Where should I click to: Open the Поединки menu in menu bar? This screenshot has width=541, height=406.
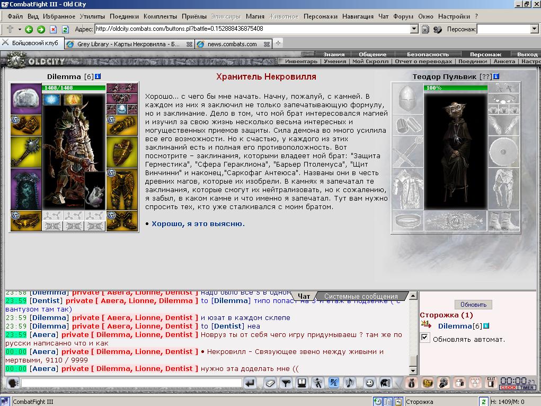[124, 16]
